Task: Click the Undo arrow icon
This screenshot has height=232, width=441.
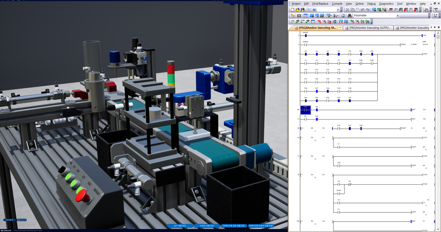Action: point(363,10)
